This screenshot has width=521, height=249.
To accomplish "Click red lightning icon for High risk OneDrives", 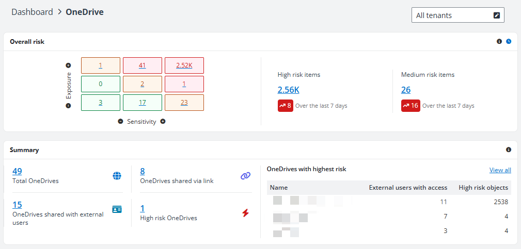I will point(245,213).
